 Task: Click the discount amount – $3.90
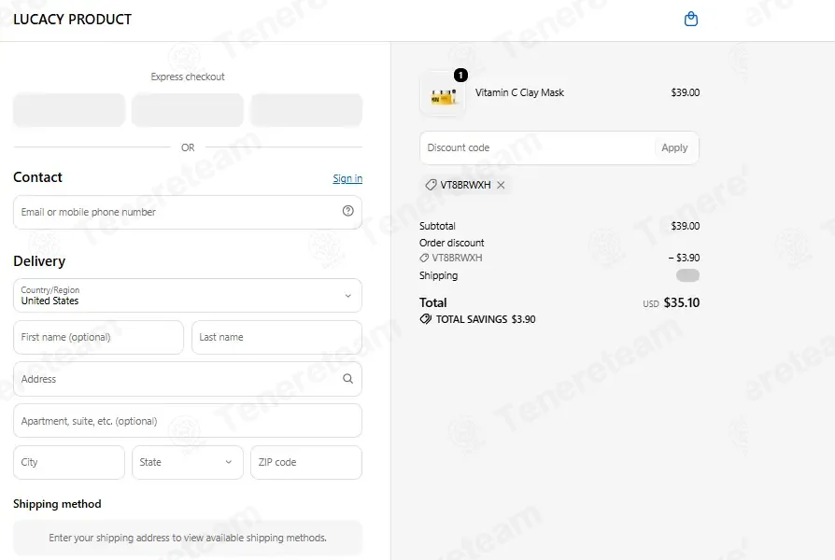click(685, 258)
